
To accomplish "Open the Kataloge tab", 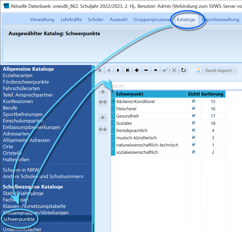I will coord(186,20).
